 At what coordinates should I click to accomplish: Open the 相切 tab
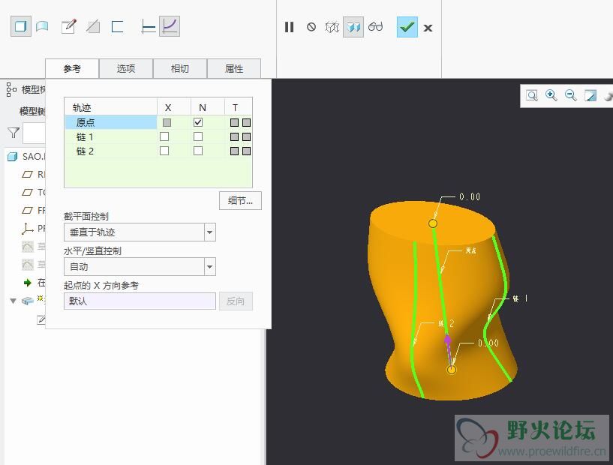(180, 69)
